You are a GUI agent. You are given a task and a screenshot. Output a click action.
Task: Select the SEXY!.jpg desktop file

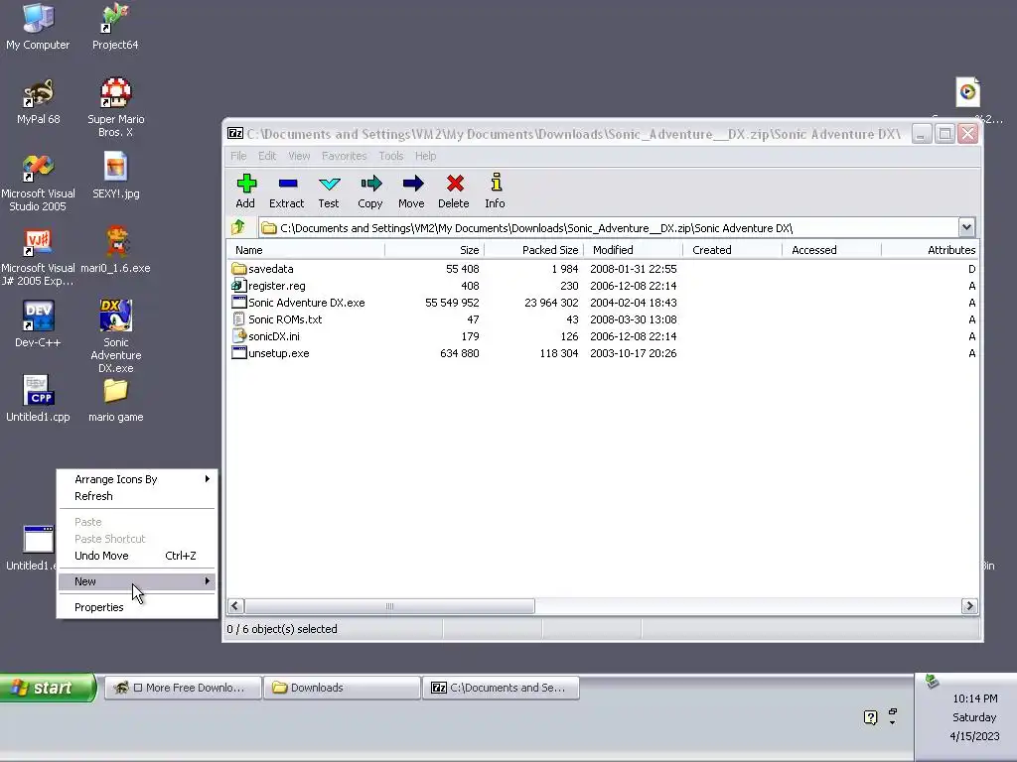pos(115,175)
